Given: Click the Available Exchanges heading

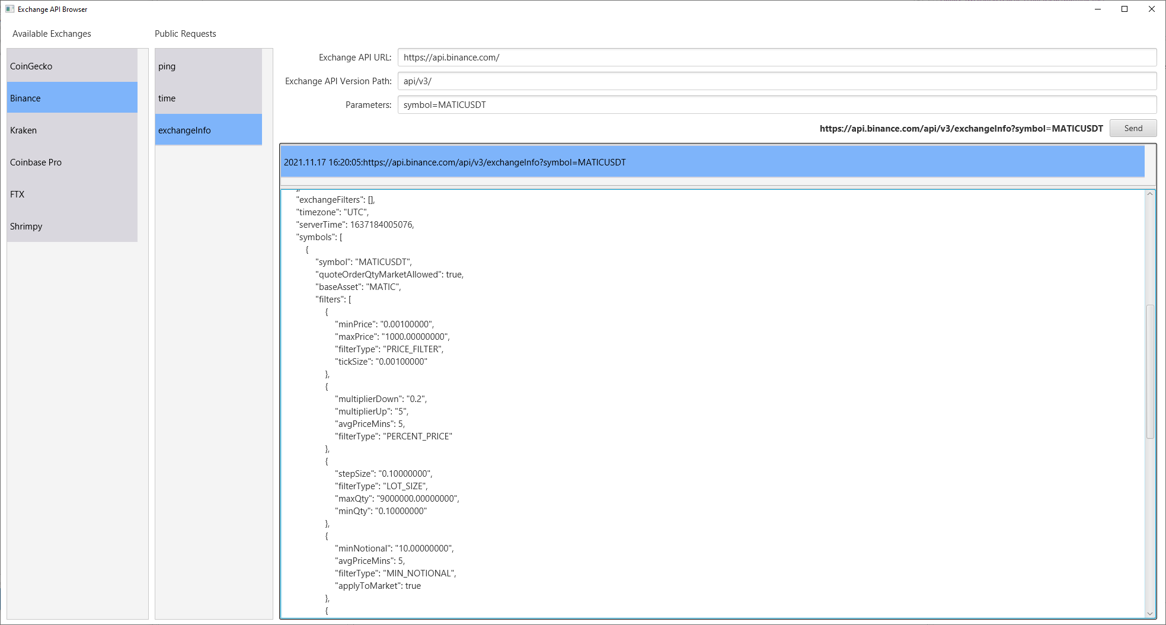Looking at the screenshot, I should pyautogui.click(x=52, y=34).
